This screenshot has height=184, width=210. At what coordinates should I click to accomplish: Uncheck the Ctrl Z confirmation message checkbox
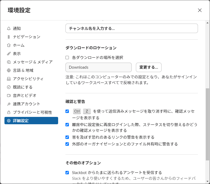[67, 111]
